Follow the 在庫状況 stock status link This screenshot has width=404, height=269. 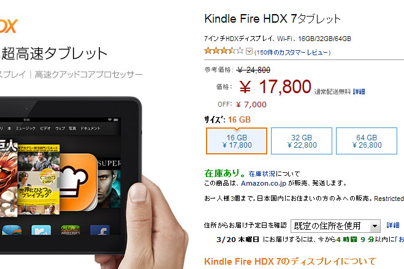[x=262, y=174]
